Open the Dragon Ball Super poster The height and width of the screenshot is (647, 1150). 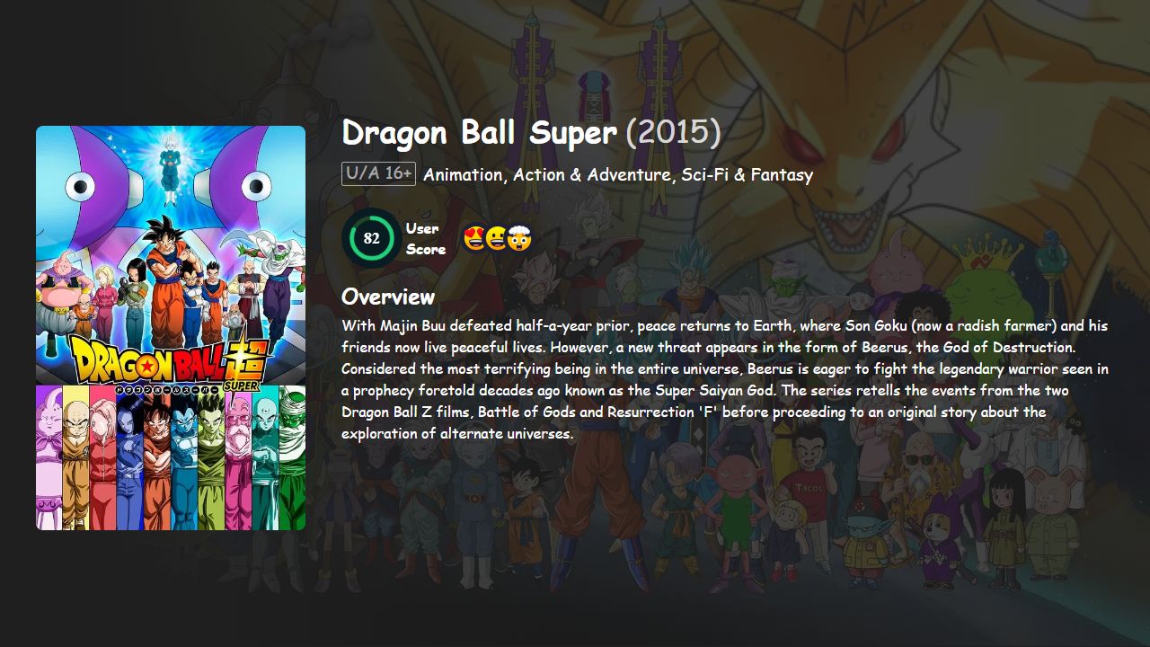tap(171, 328)
